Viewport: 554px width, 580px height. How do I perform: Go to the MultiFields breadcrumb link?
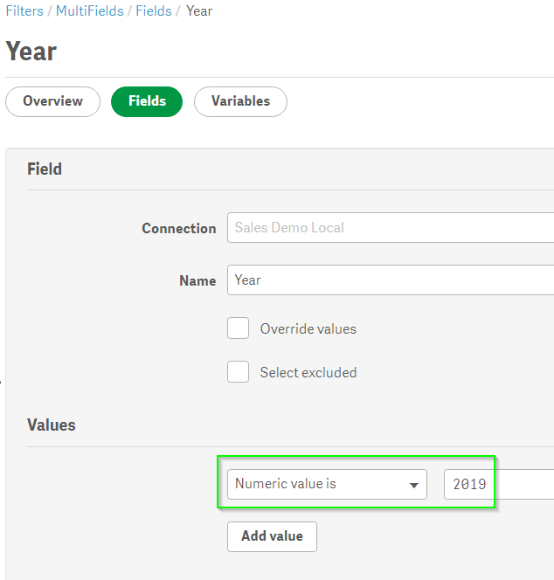[87, 11]
